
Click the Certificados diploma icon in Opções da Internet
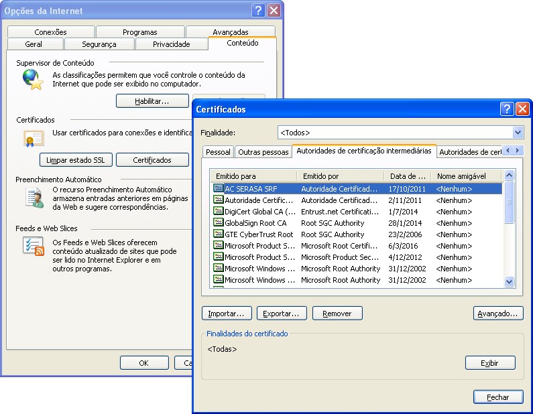(x=34, y=138)
